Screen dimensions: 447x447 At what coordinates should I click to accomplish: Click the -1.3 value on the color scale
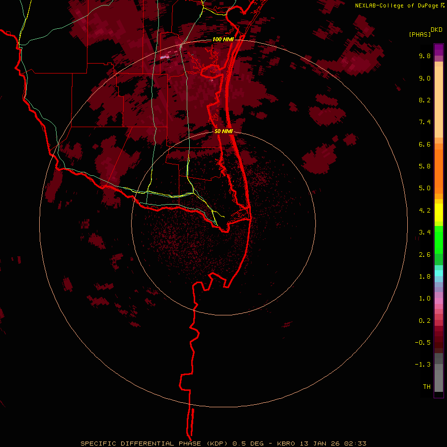pos(423,365)
